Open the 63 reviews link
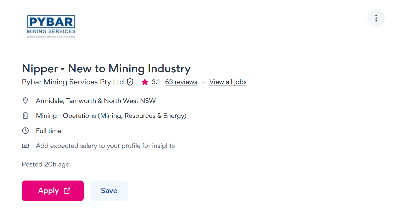 click(x=181, y=82)
